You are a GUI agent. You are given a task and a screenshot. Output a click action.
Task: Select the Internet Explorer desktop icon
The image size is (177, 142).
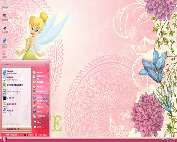click(5, 42)
